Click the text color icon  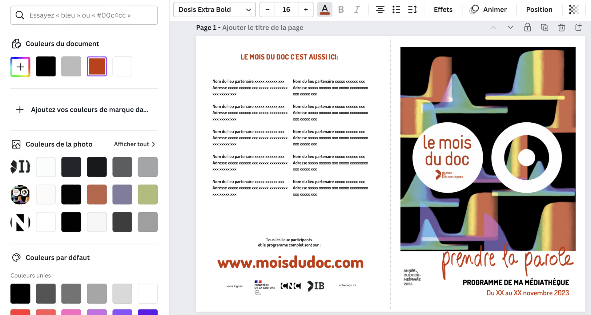[x=325, y=10]
